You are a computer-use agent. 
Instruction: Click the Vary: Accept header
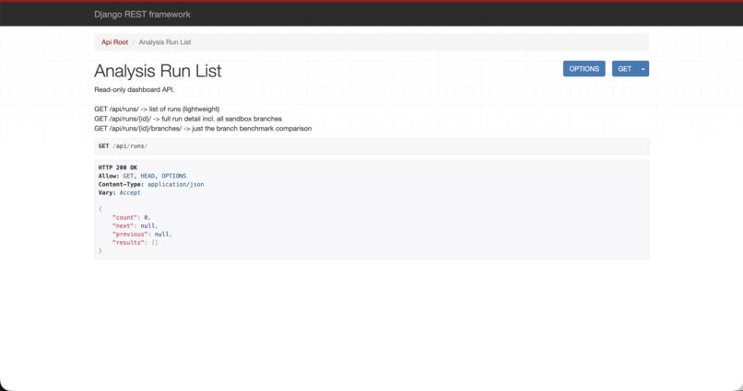(120, 193)
